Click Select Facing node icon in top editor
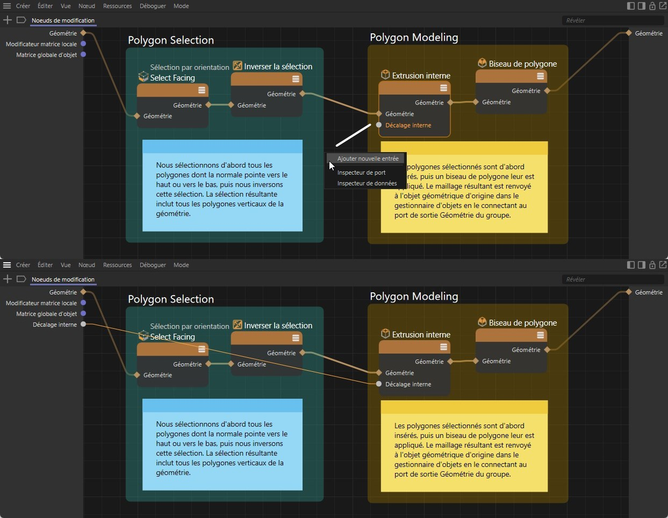The width and height of the screenshot is (668, 518). tap(143, 77)
